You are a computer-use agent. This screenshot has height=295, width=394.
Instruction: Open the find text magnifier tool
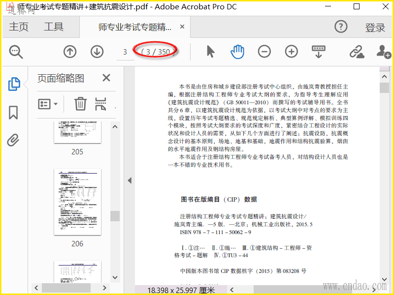[x=16, y=52]
